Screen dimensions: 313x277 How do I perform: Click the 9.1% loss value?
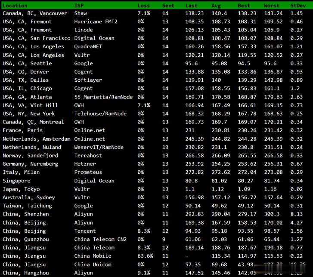coord(143,273)
